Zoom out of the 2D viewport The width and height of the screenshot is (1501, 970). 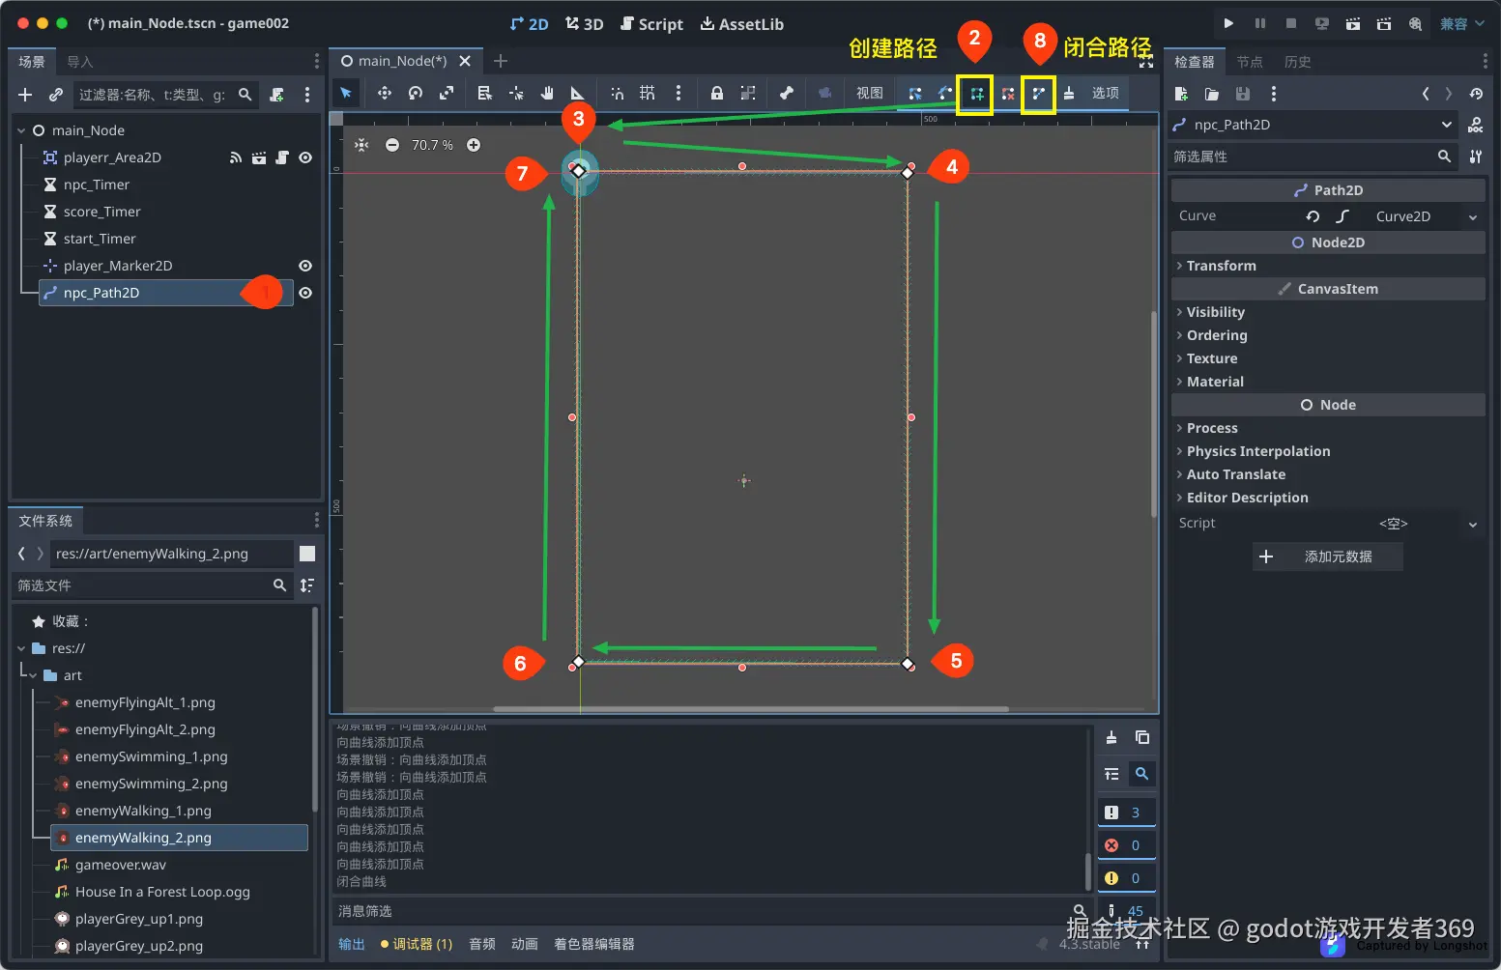tap(392, 145)
